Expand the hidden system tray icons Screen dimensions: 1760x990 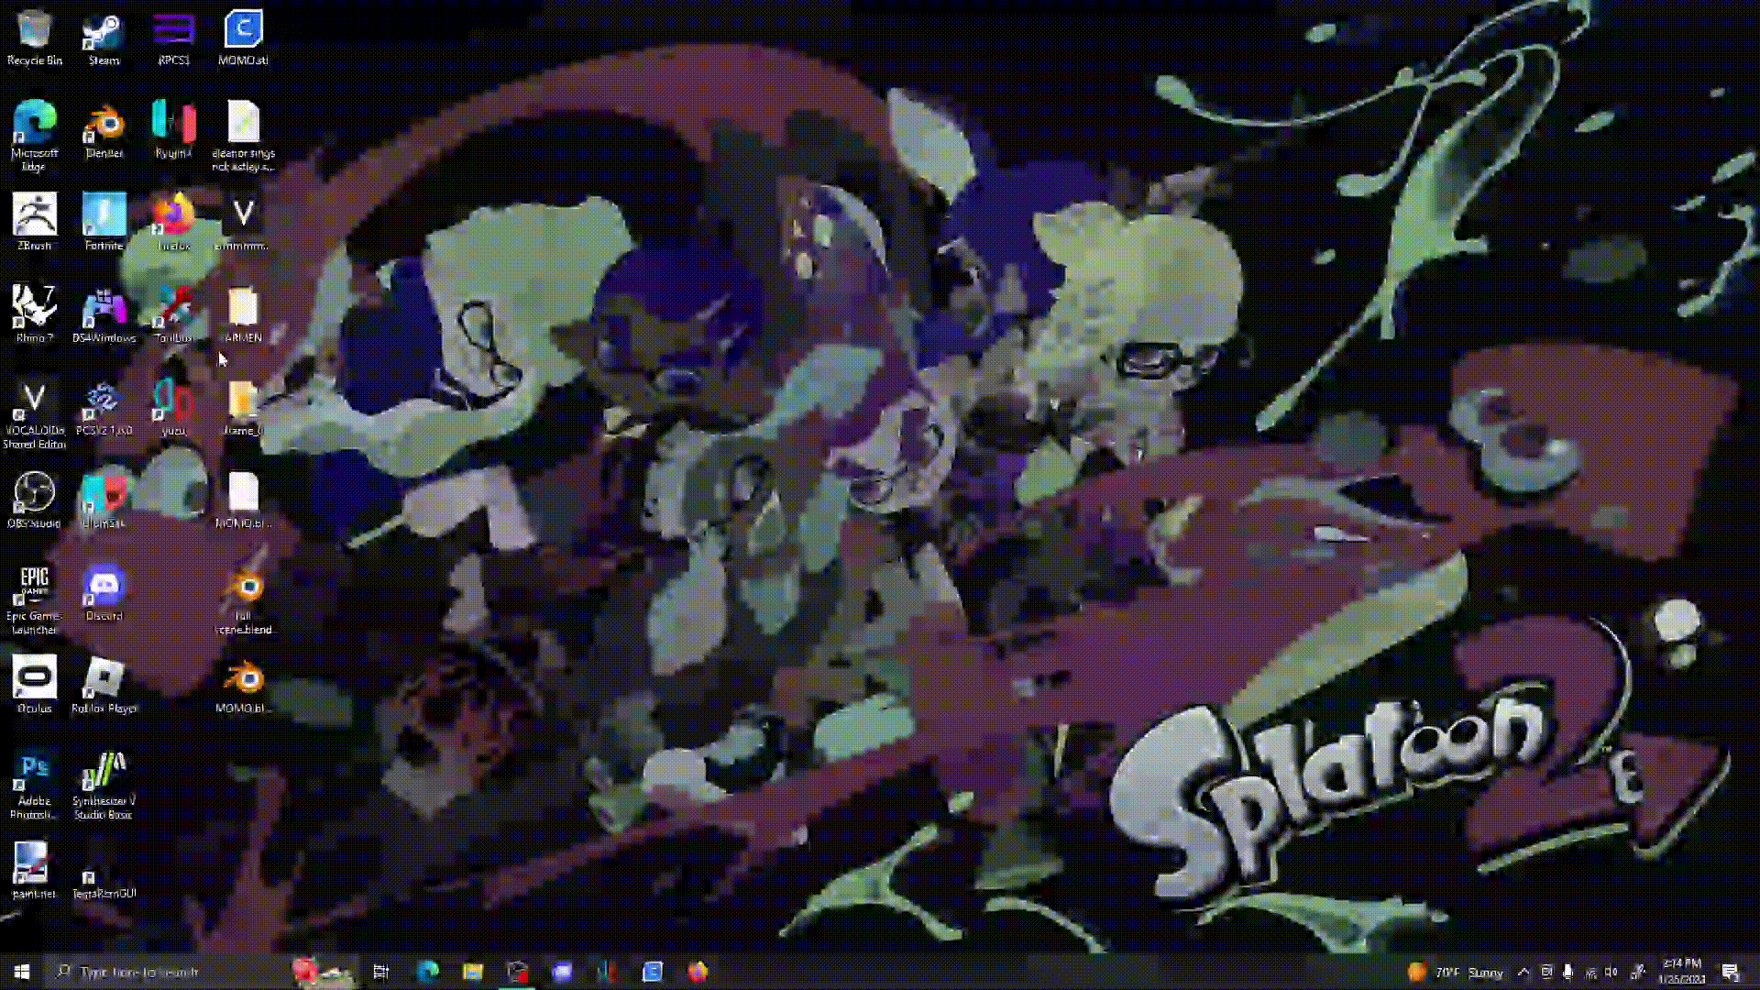pos(1523,972)
